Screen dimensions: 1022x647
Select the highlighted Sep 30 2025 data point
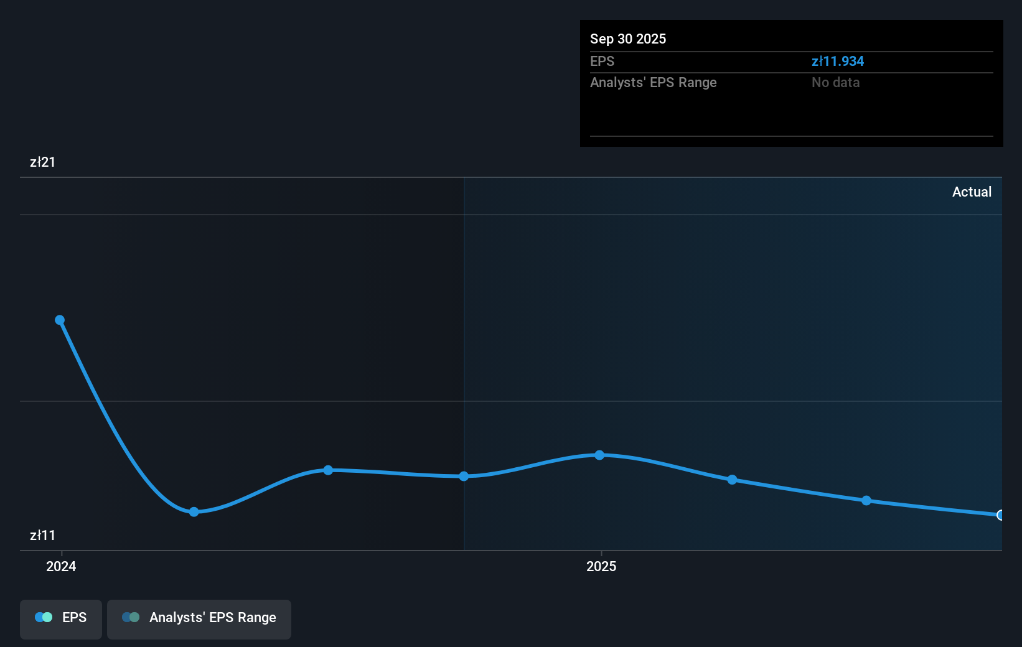point(1000,514)
